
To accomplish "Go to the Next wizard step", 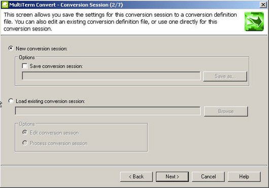I will pyautogui.click(x=172, y=177).
